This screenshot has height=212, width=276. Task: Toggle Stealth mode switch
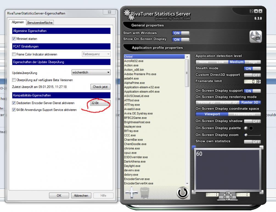pyautogui.click(x=252, y=68)
